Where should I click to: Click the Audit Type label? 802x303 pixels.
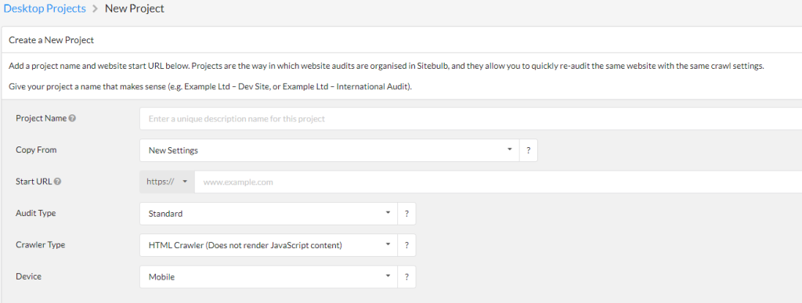(x=36, y=213)
